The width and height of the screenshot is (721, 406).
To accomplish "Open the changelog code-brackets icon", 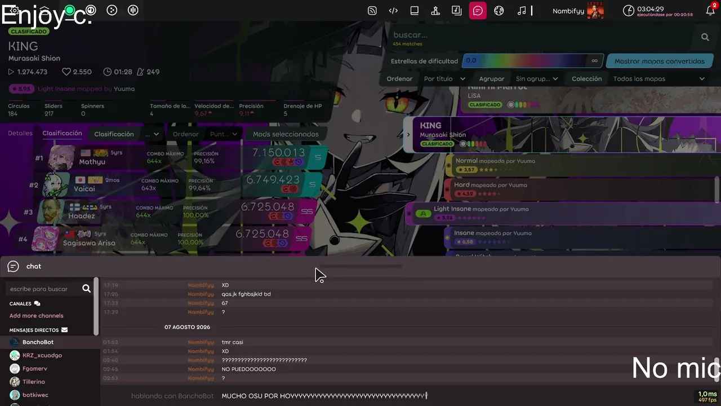I will [x=393, y=11].
